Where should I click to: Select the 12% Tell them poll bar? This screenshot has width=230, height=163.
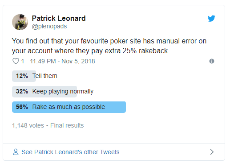coord(24,76)
